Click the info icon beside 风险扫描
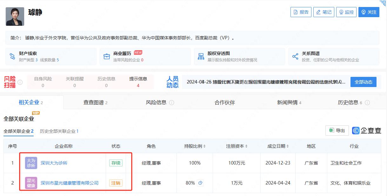The height and width of the screenshot is (196, 387). tap(20, 82)
